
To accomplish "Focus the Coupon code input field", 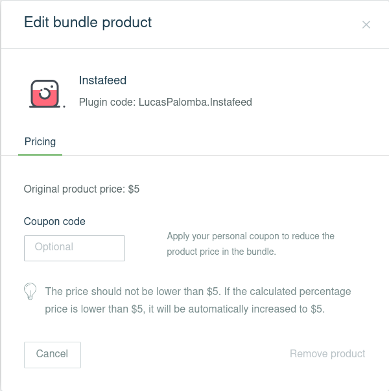I will pyautogui.click(x=75, y=248).
